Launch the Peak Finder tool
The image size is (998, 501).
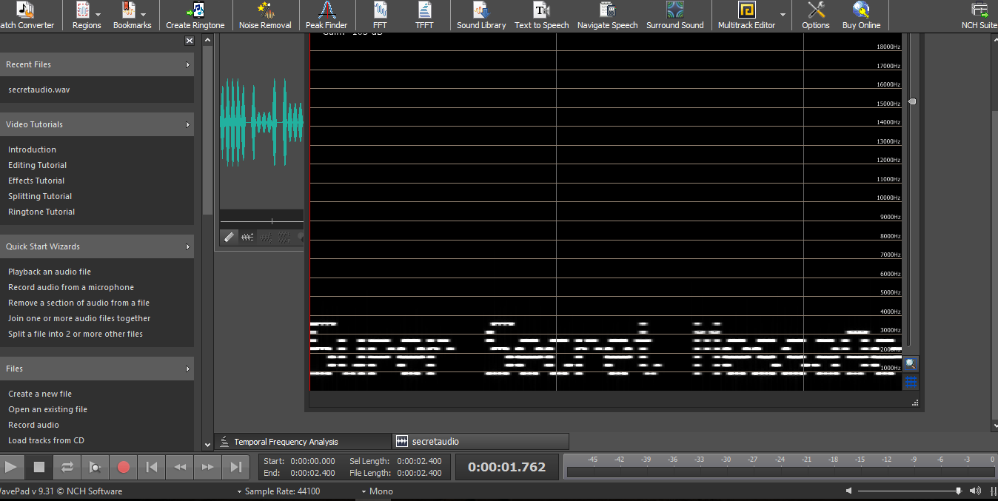click(326, 16)
